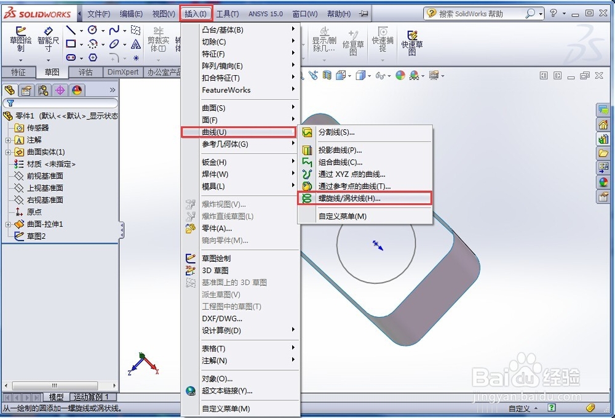
Task: Open the DisplayManager panel tab
Action: (x=77, y=90)
